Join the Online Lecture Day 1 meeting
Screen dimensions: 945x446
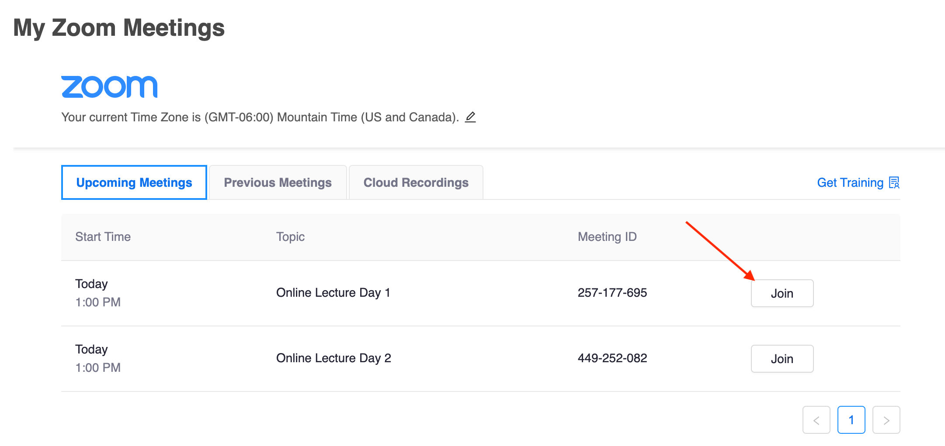[782, 293]
